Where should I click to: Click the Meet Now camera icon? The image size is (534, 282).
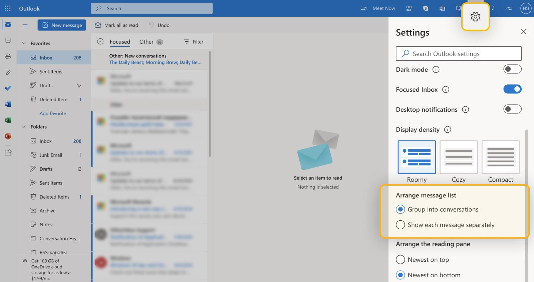coord(363,8)
